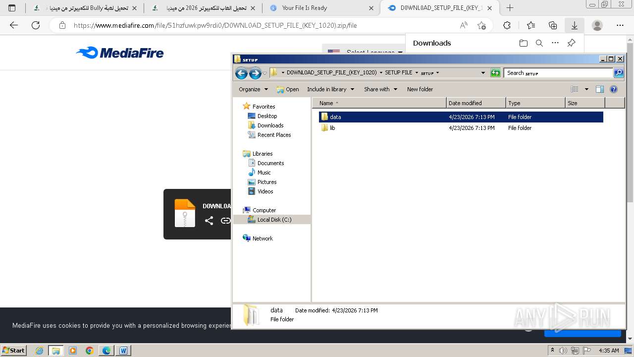Open more options in Downloads panel
This screenshot has height=357, width=634.
(x=555, y=43)
